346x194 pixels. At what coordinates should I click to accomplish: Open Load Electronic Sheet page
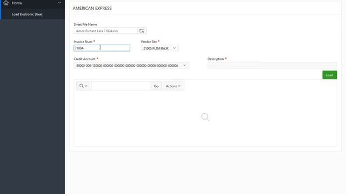tap(27, 15)
